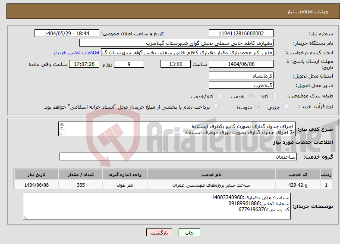Image resolution: width=340 pixels, height=244 pixels.
Task: Click the service group field ساختمان
Action: [x=178, y=156]
